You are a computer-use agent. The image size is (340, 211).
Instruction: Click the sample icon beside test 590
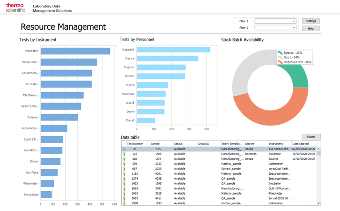[124, 164]
